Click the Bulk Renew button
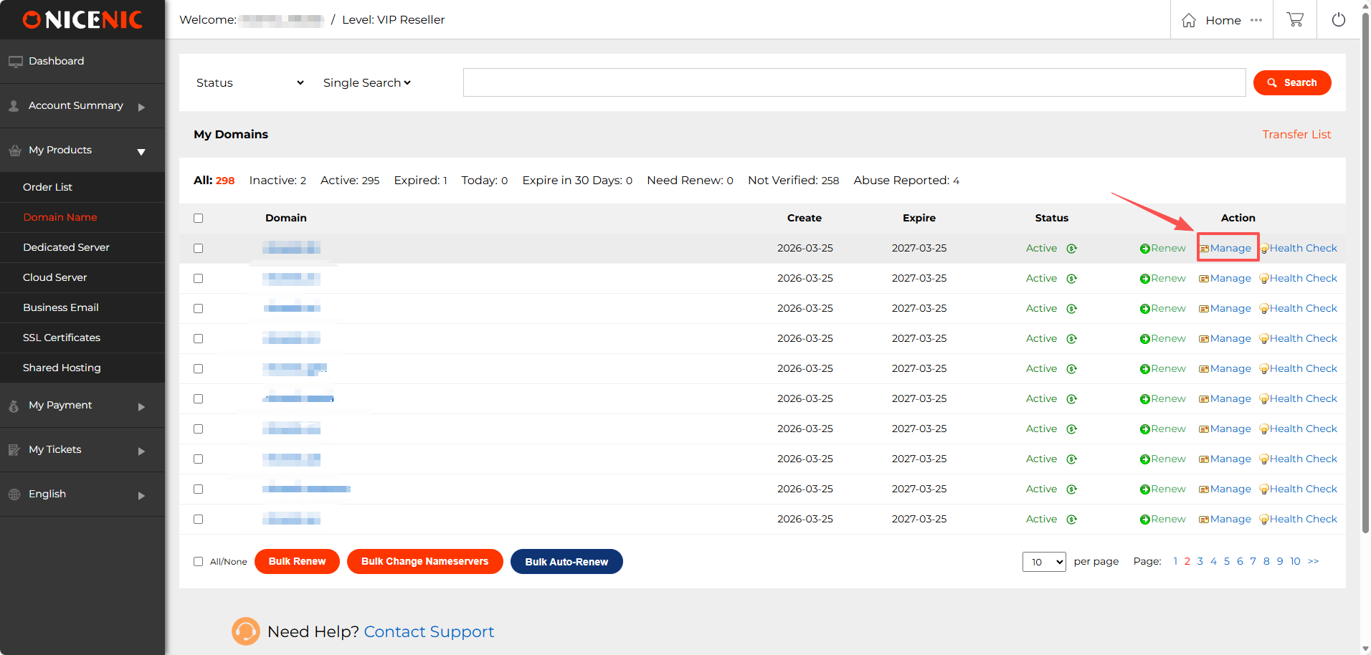 coord(297,562)
